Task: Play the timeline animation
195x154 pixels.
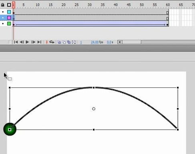Action: coord(27,42)
